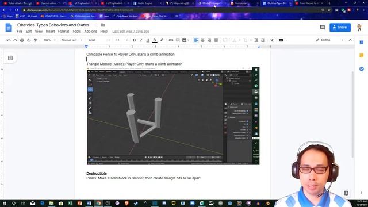
Task: Add a comment using the toolbar icon
Action: [178, 40]
